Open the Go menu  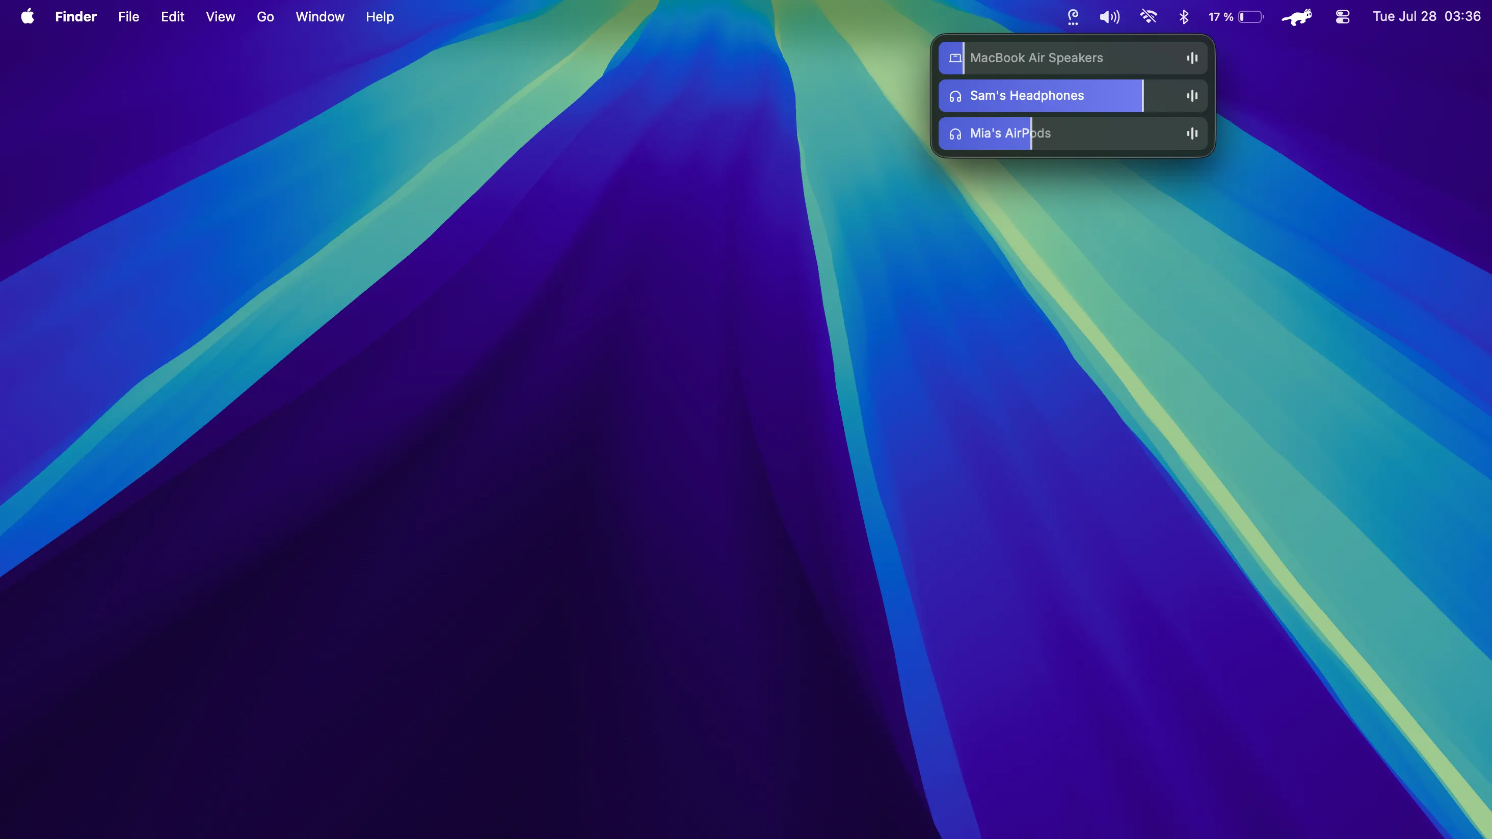(265, 17)
